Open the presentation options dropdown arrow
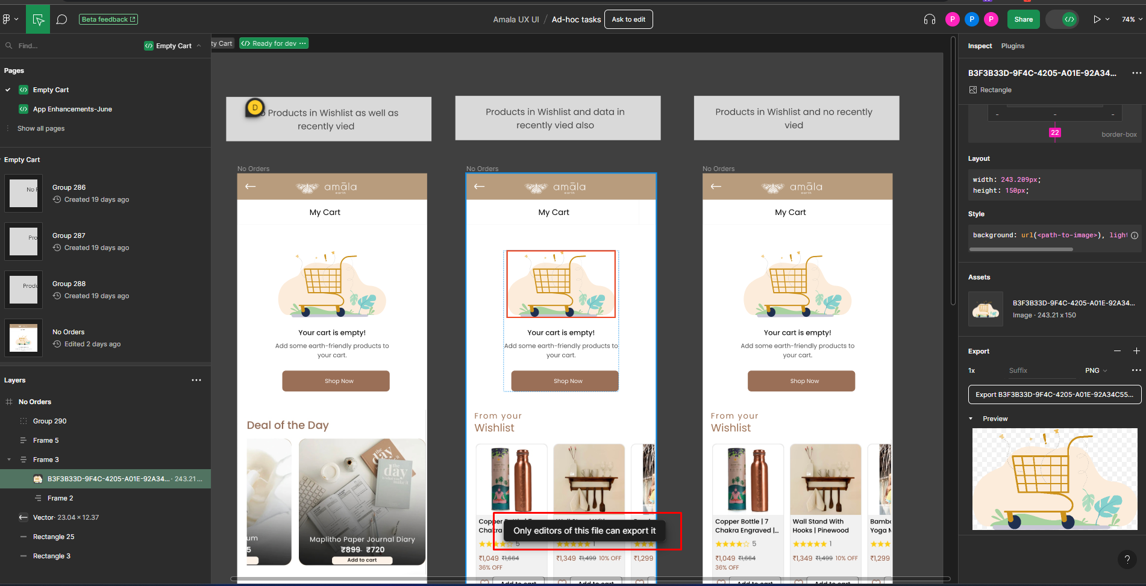Viewport: 1146px width, 586px height. pyautogui.click(x=1107, y=19)
